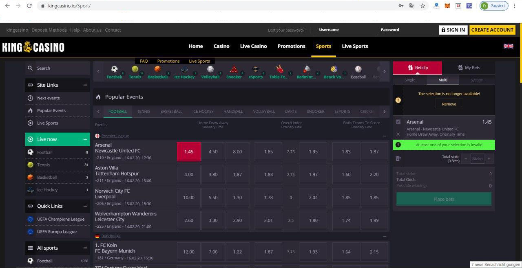Choose the Volleyball icon in carousel
This screenshot has height=268, width=522.
tap(210, 69)
